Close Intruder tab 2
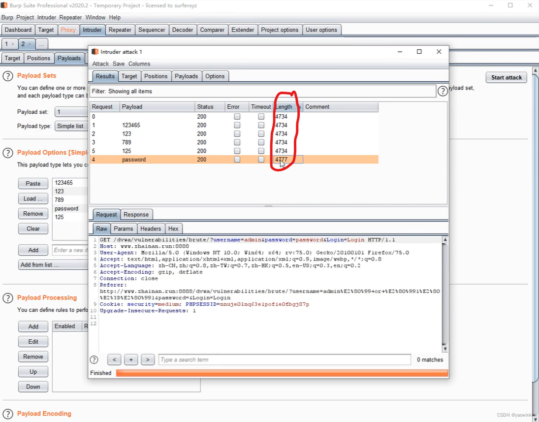 click(29, 44)
